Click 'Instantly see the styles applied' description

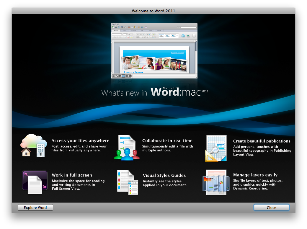tap(165, 183)
